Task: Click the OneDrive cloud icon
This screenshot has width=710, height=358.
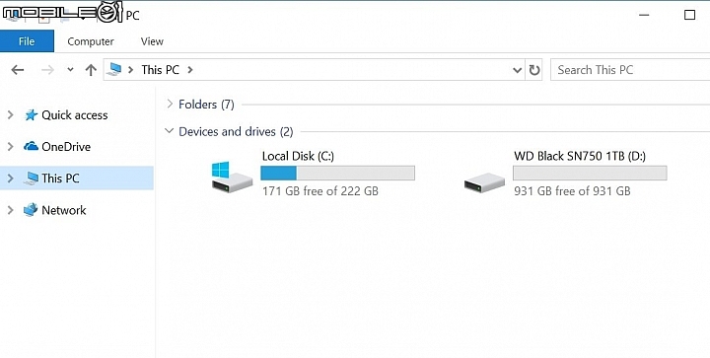Action: [31, 146]
